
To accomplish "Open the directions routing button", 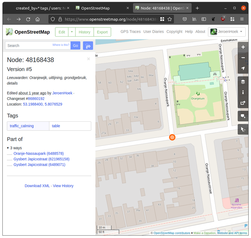I will click(88, 46).
